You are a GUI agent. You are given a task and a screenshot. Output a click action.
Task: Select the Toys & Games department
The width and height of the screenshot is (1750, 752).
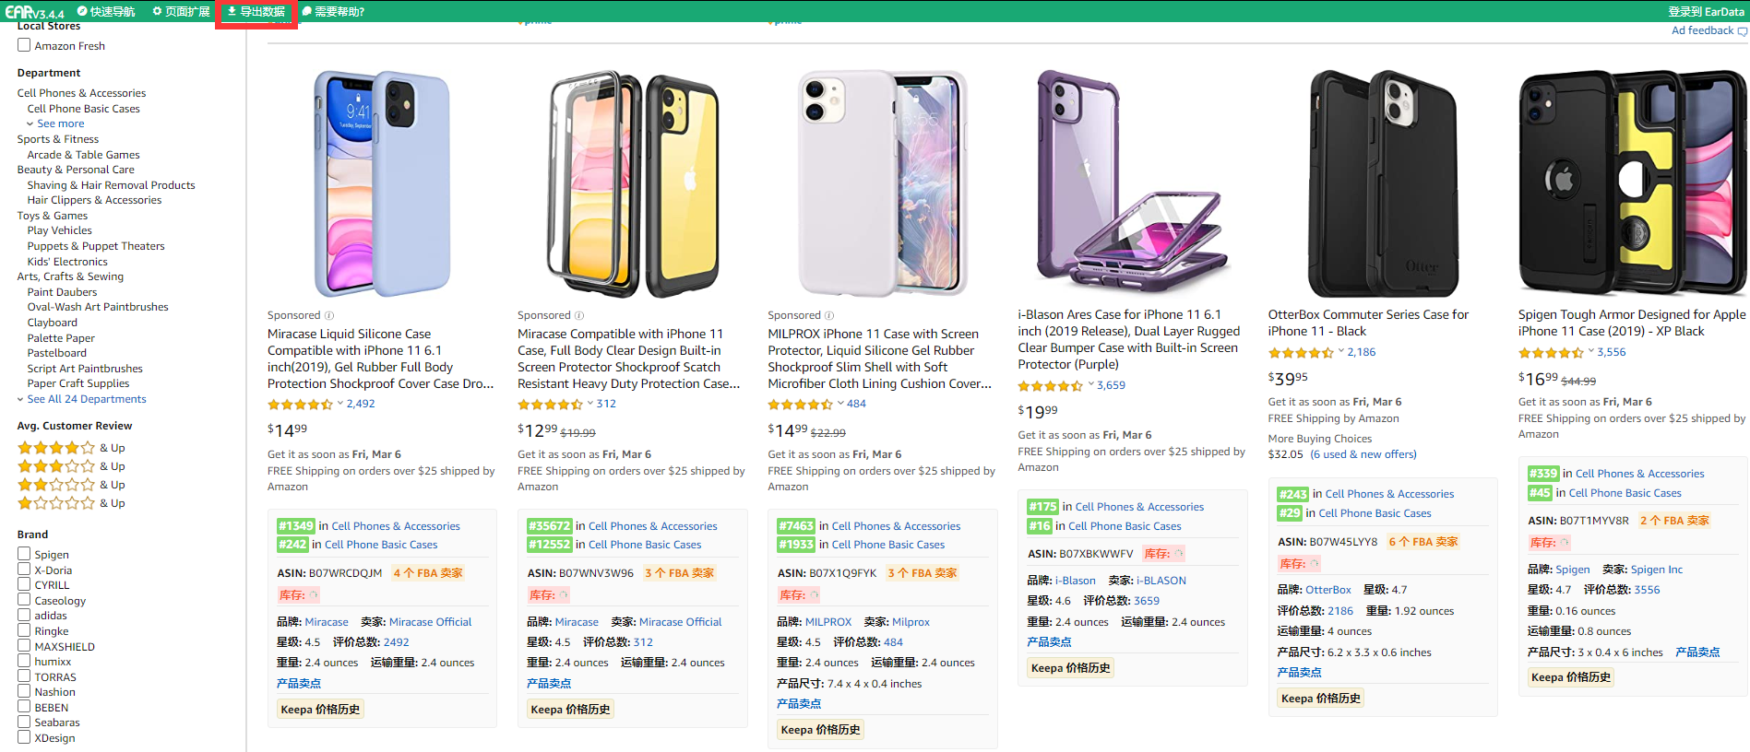[x=52, y=216]
